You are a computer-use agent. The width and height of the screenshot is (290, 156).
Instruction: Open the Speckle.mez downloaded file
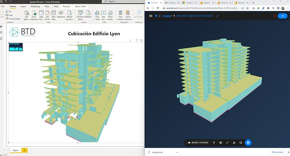click(158, 152)
